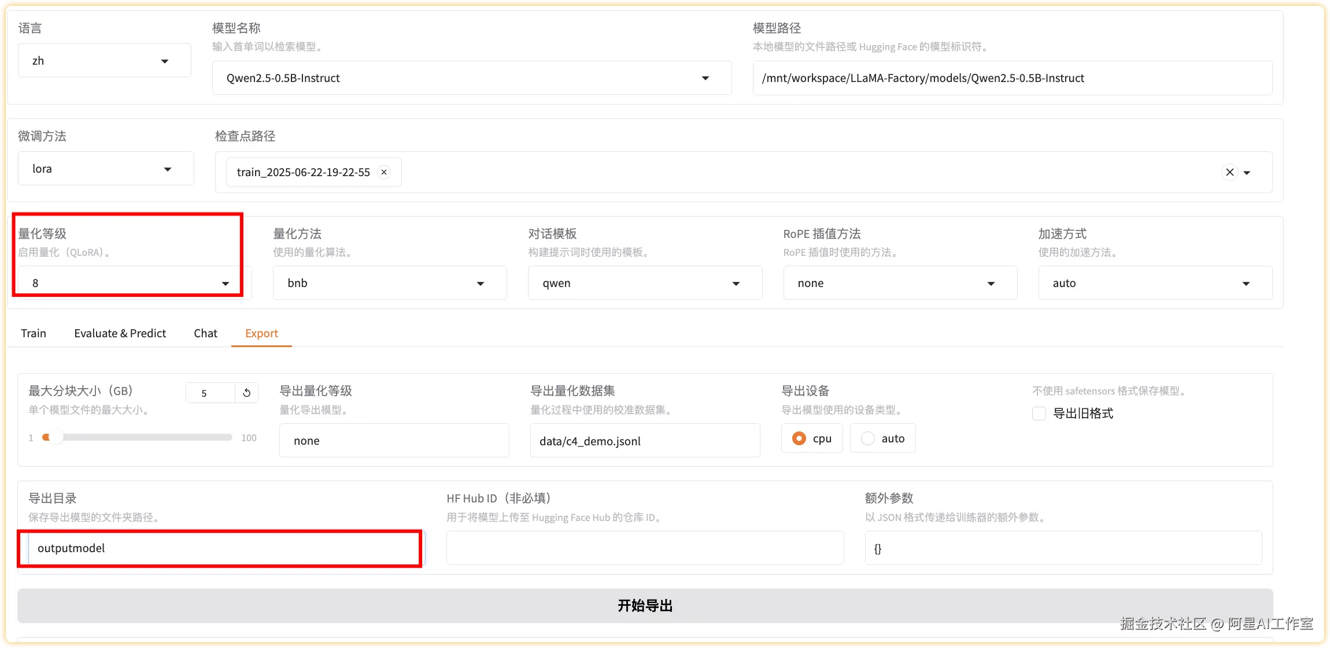Select auto as export device
This screenshot has height=648, width=1330.
coord(868,438)
